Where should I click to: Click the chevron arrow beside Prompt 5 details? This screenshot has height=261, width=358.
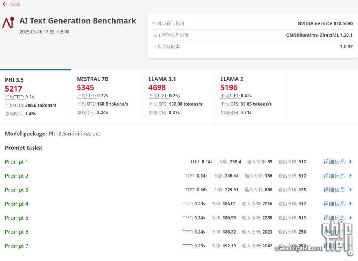coord(350,217)
